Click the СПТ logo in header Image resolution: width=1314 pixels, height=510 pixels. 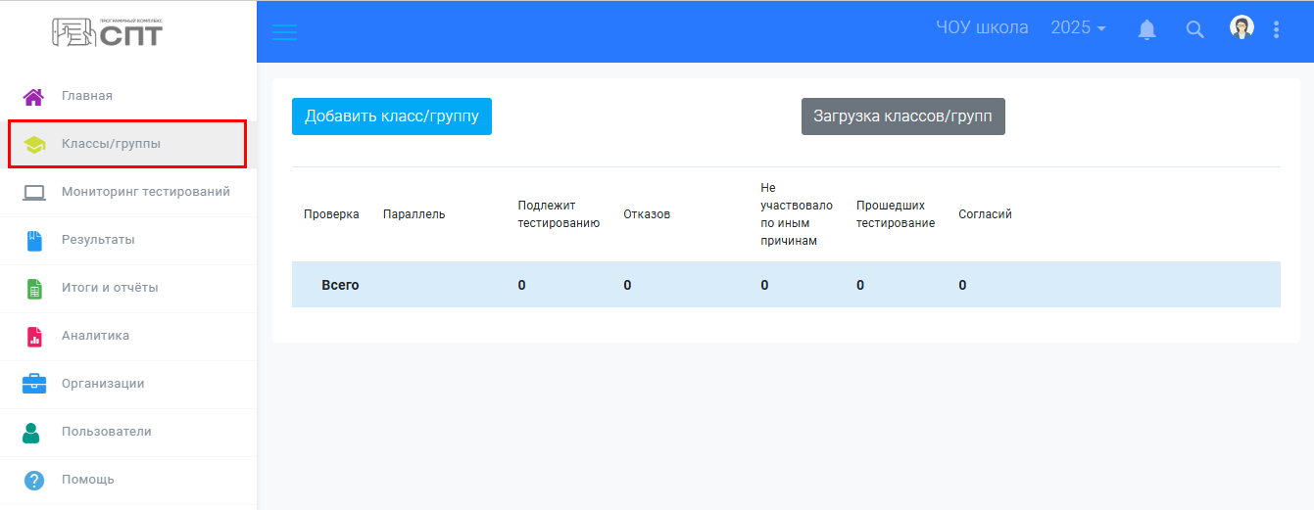[x=108, y=31]
